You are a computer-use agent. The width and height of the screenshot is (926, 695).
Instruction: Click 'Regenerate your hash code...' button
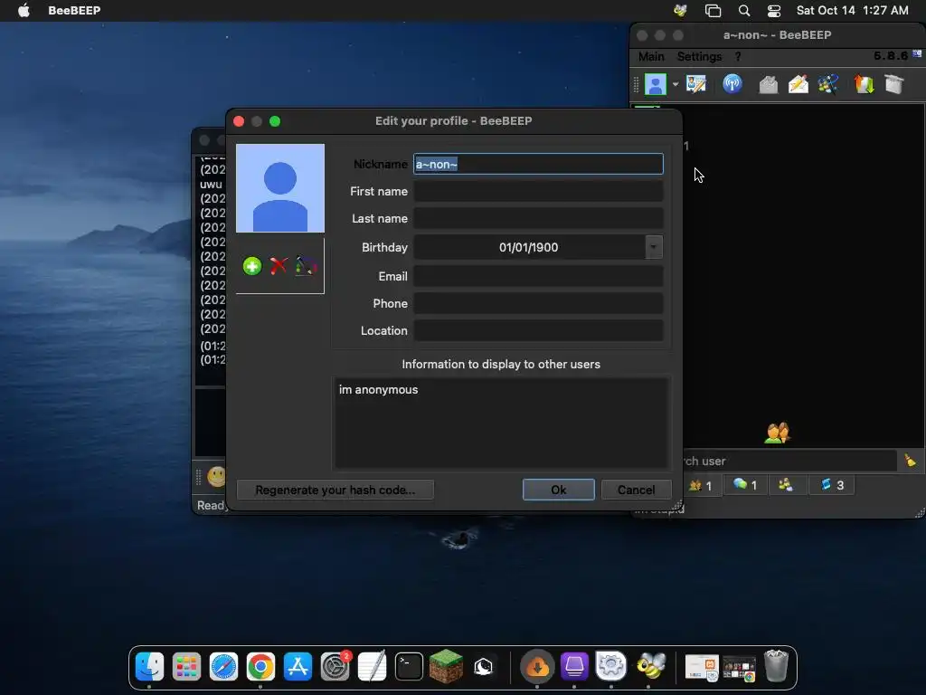[x=335, y=490]
